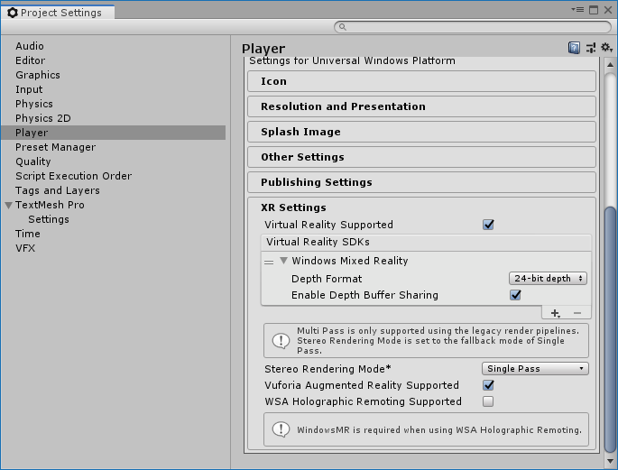Expand the Splash Image section
This screenshot has height=470, width=618.
421,132
